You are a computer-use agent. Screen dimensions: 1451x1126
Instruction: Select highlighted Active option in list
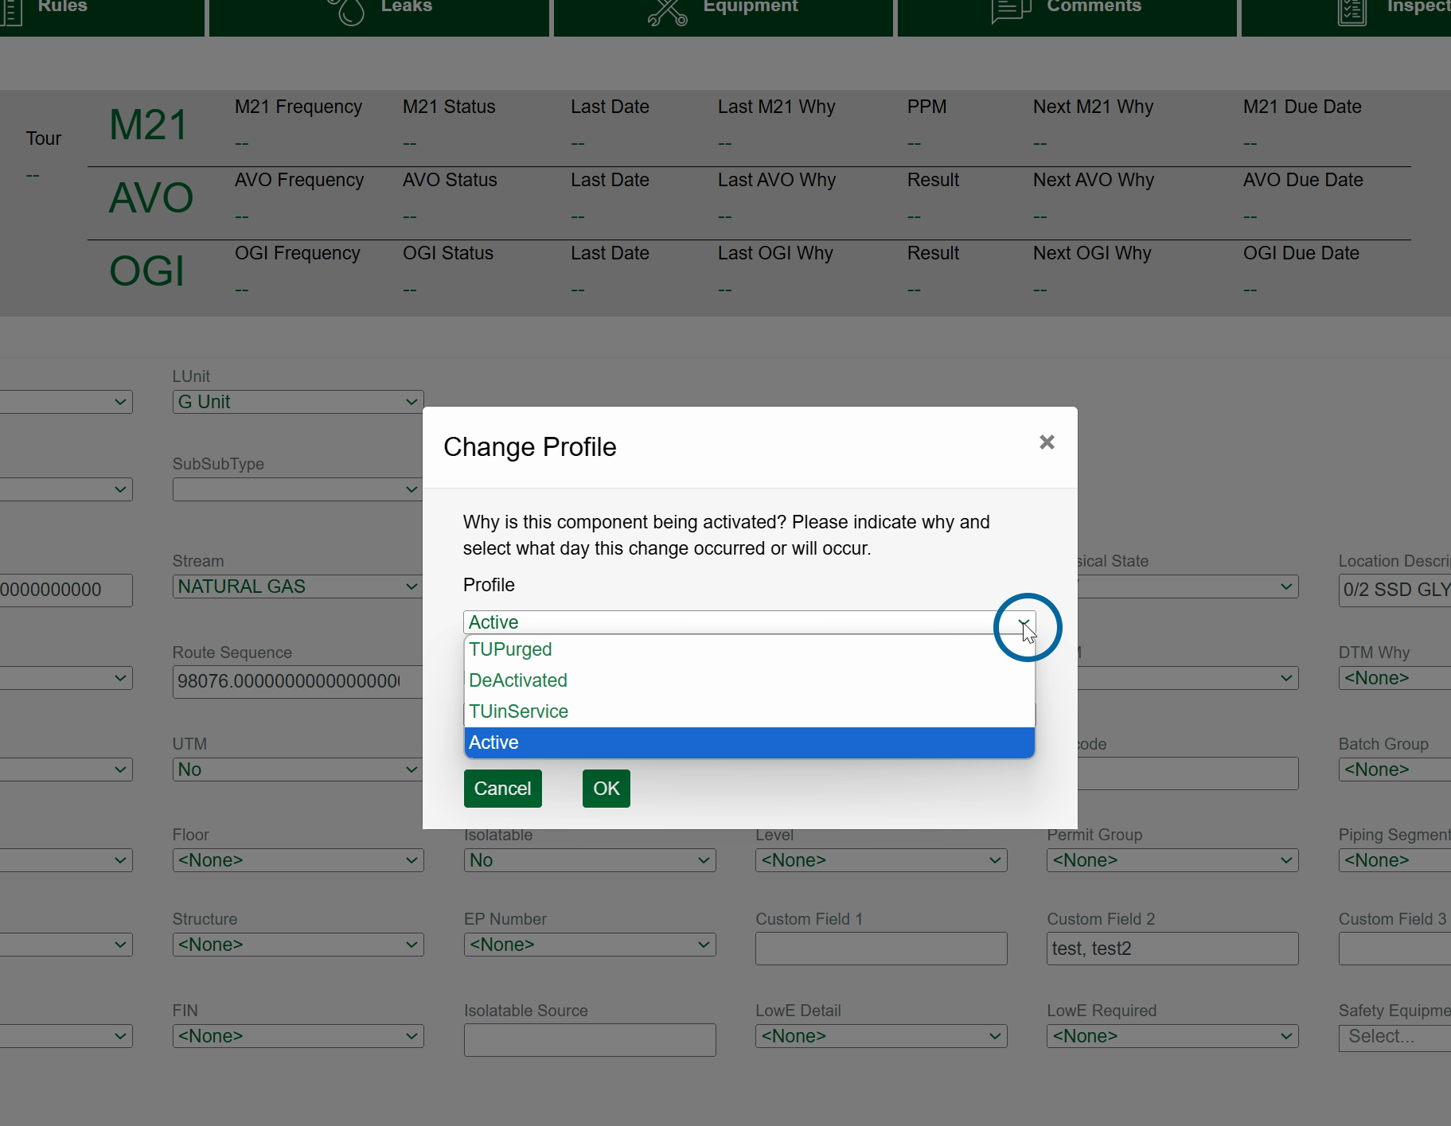(x=749, y=742)
